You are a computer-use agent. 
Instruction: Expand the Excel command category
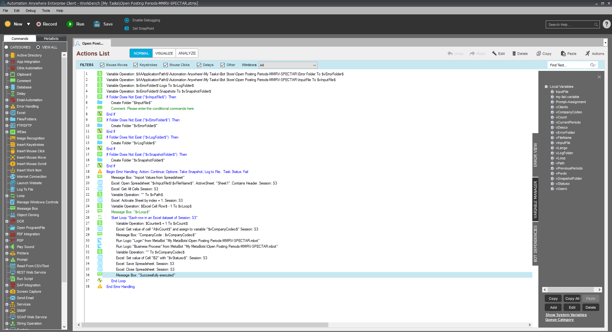[x=7, y=113]
